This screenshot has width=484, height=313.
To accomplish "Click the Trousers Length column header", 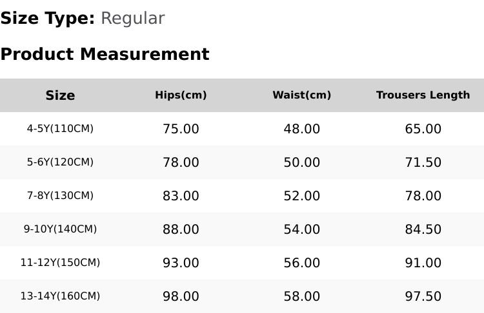I will [423, 95].
